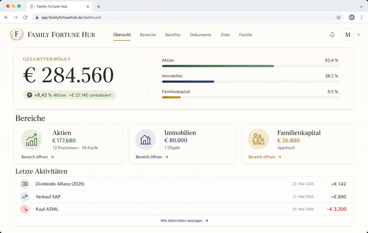Click the +€ 142 amount
Image resolution: width=368 pixels, height=233 pixels.
[338, 184]
